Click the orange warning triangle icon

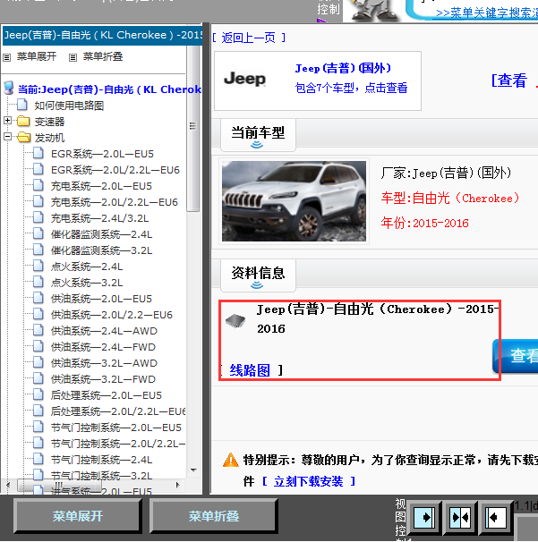[230, 460]
